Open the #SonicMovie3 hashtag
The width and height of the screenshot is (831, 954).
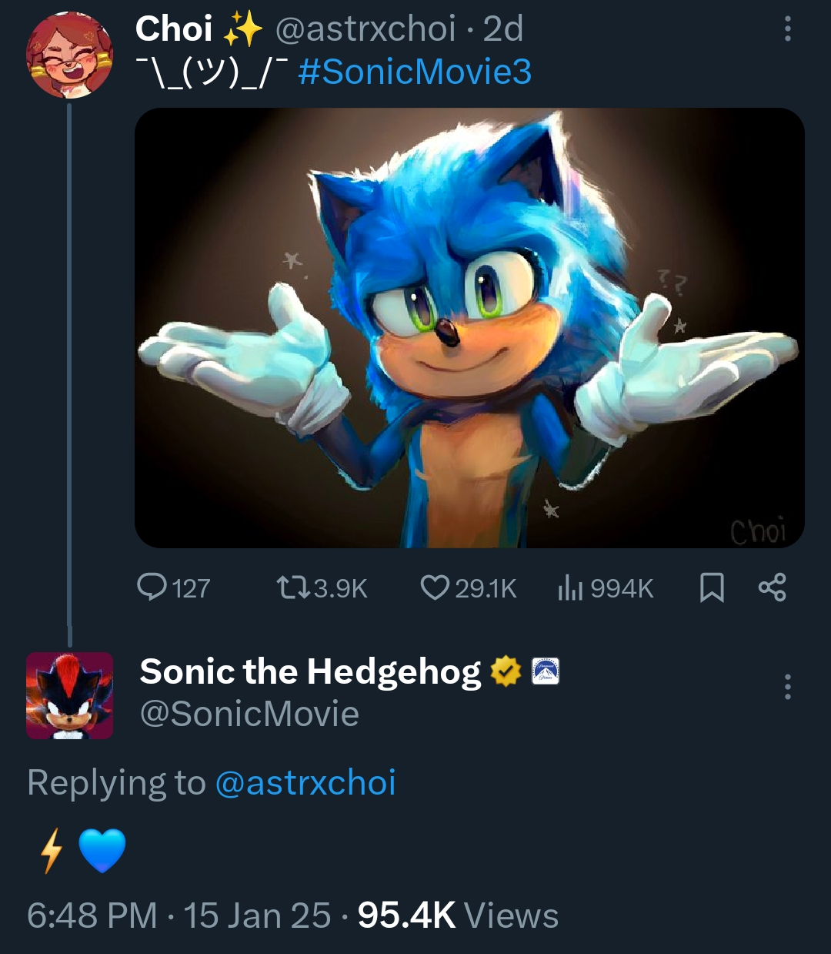[415, 72]
